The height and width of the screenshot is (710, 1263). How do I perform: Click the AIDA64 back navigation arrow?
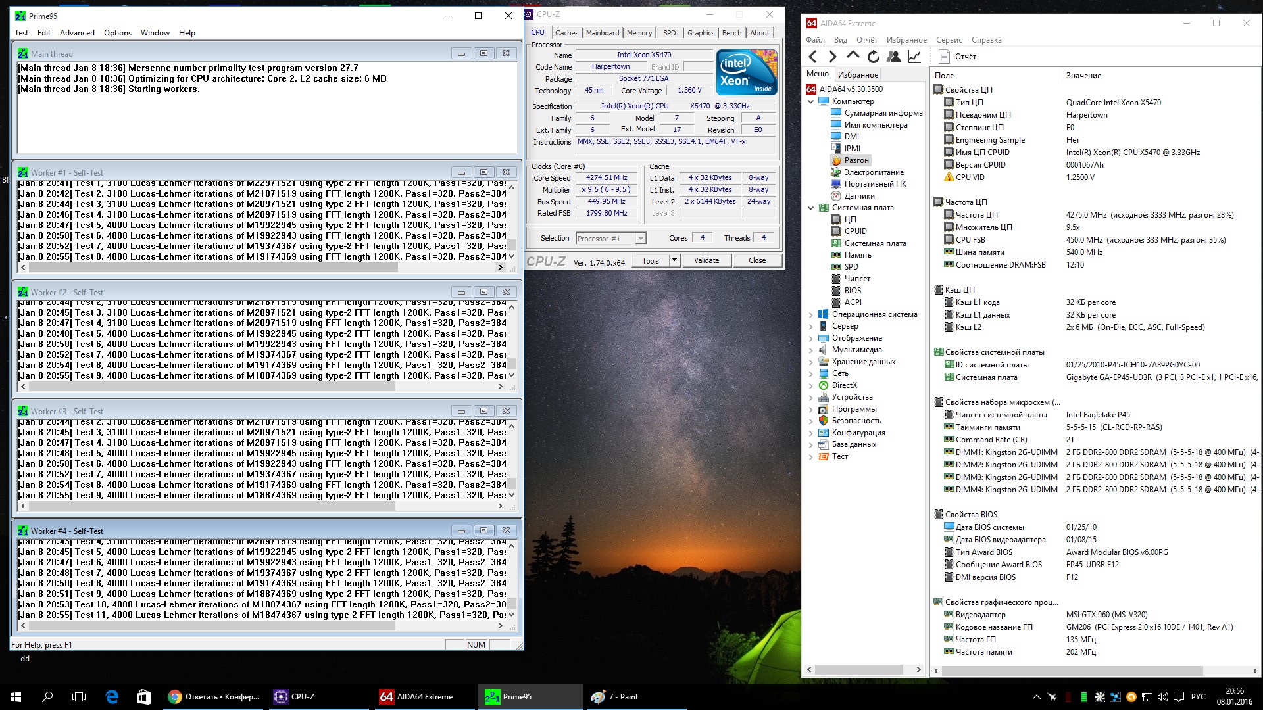click(813, 57)
